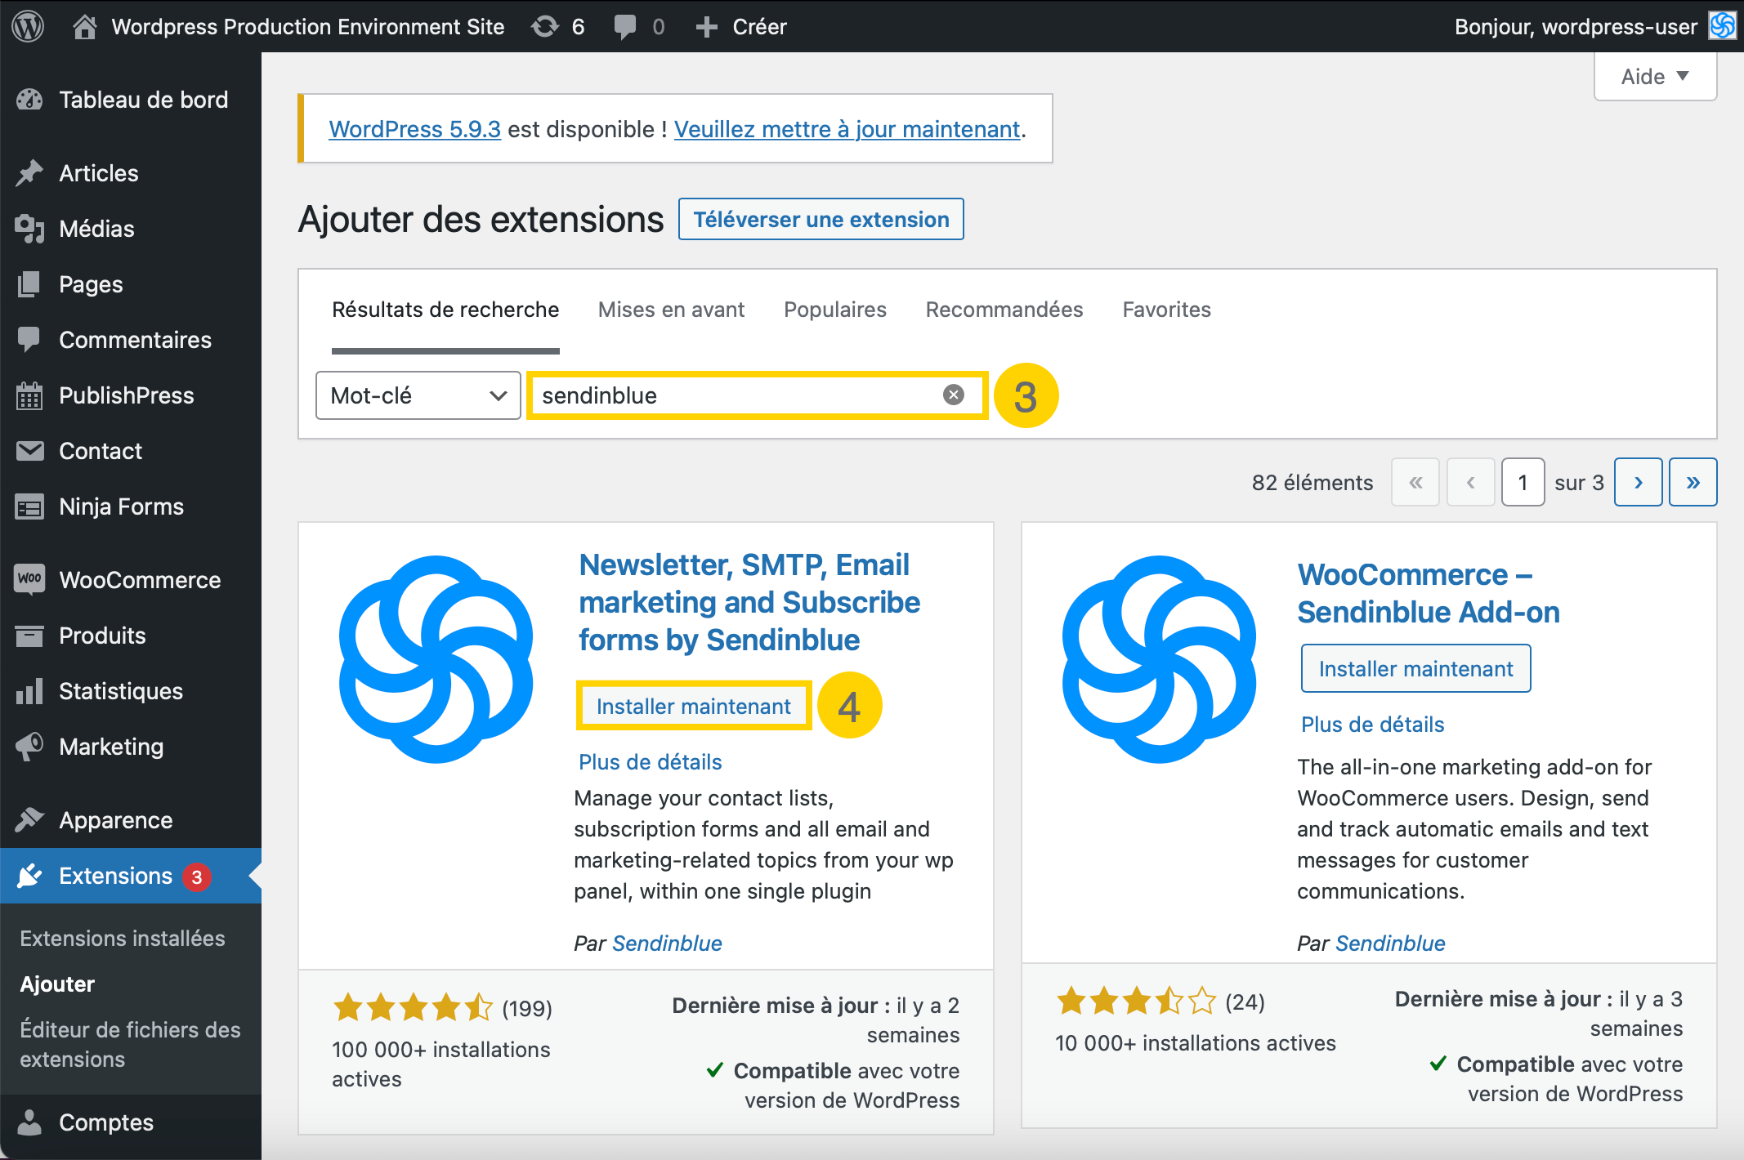Click the Contact envelope icon
This screenshot has width=1744, height=1160.
(30, 450)
